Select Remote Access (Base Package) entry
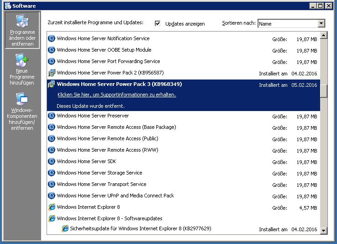337x244 pixels. coord(183,127)
